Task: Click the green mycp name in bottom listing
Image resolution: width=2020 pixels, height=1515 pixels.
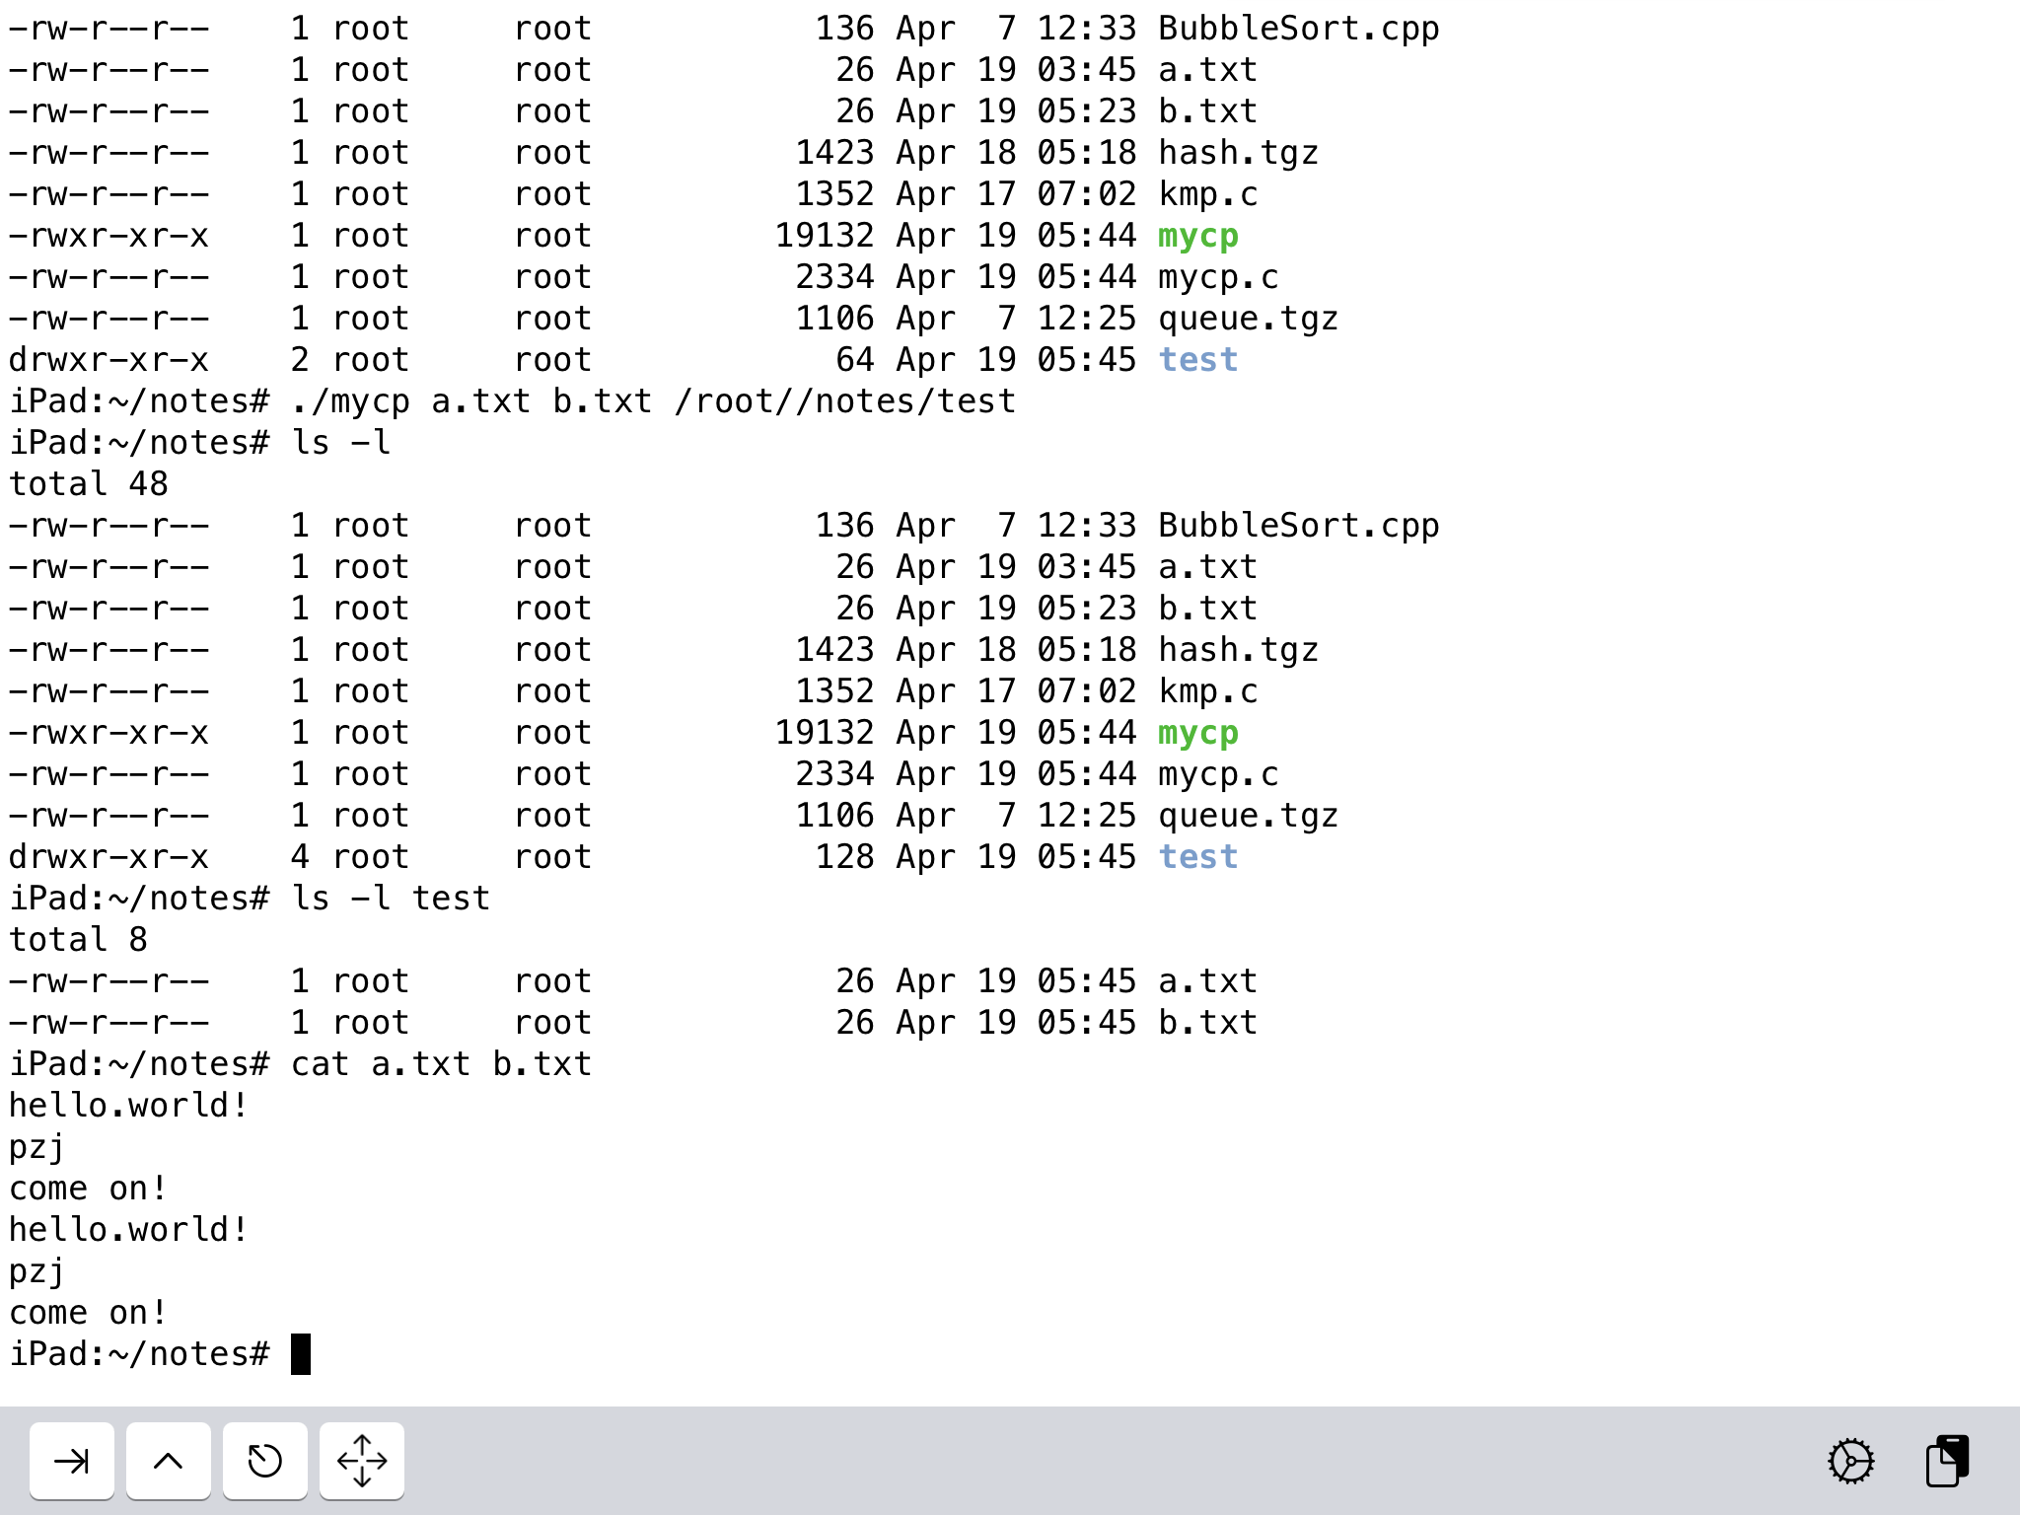Action: pyautogui.click(x=1197, y=733)
